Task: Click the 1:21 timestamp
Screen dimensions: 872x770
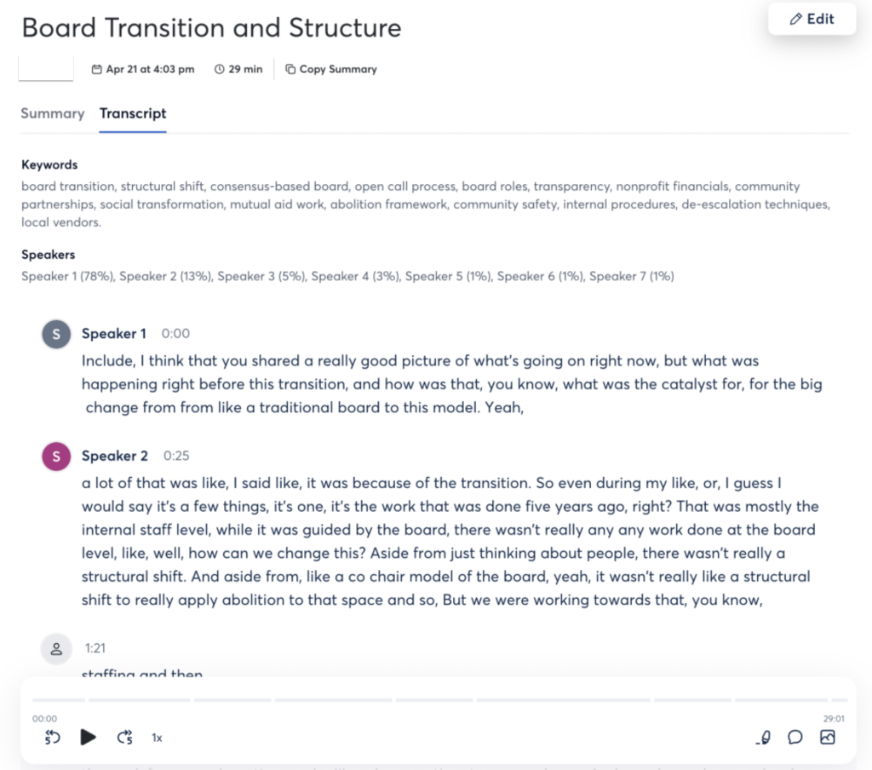Action: coord(95,648)
